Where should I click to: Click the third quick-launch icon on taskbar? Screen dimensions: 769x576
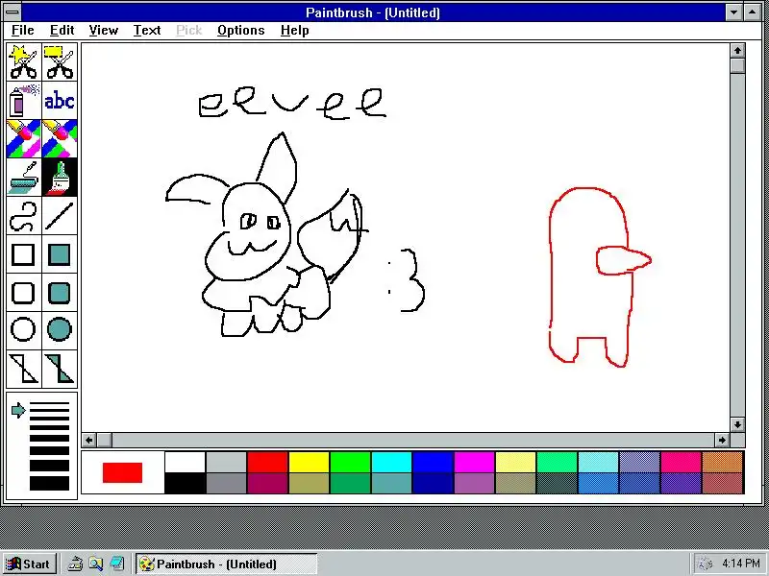(116, 564)
